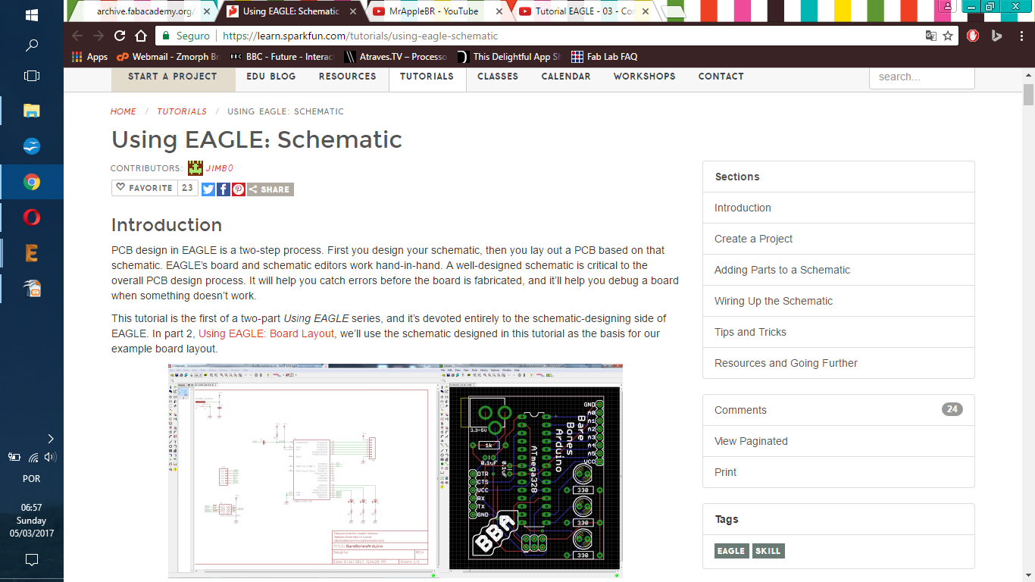Open the Opera browser taskbar icon

(x=32, y=217)
